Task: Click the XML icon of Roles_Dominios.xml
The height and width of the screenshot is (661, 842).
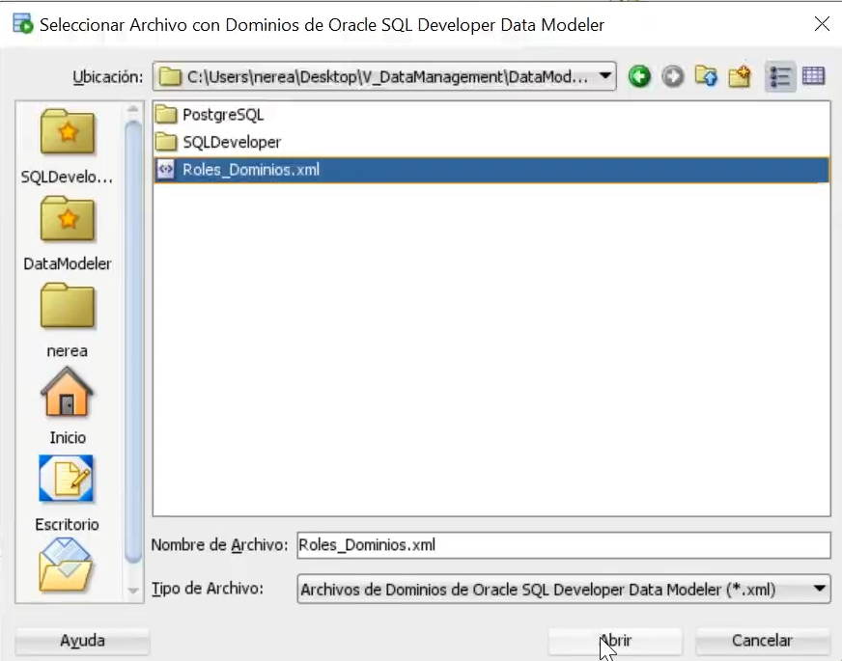Action: [x=165, y=170]
